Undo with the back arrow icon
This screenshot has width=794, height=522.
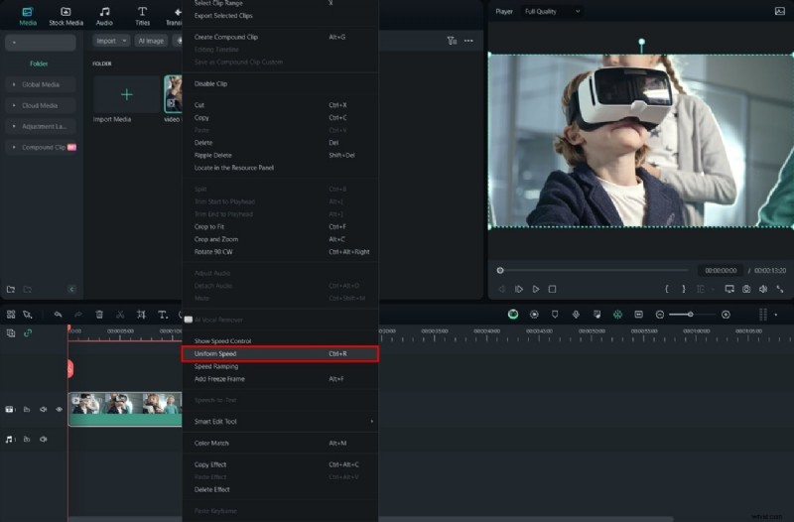[x=58, y=315]
